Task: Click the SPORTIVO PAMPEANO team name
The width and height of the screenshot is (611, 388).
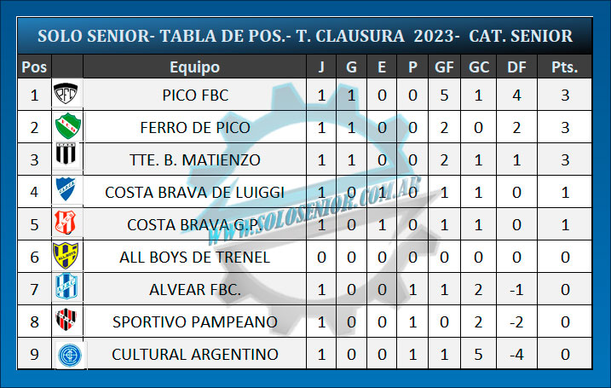Action: click(x=195, y=321)
